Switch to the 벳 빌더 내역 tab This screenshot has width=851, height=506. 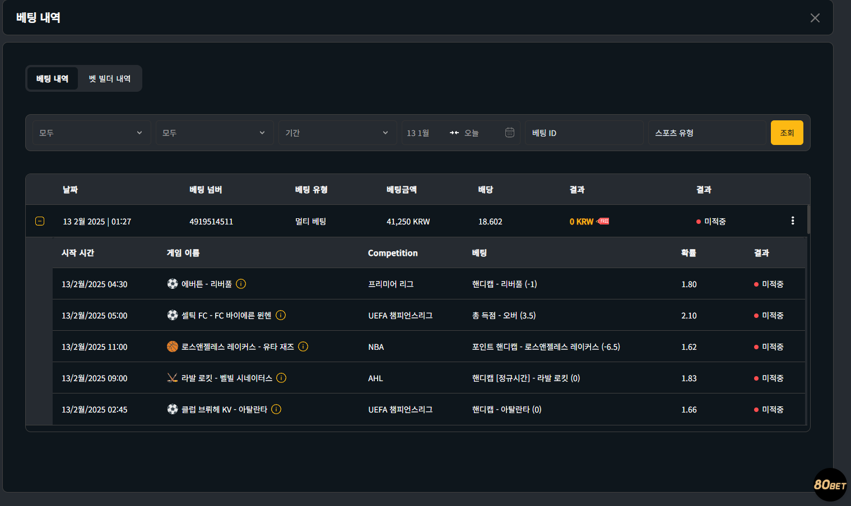[x=110, y=78]
